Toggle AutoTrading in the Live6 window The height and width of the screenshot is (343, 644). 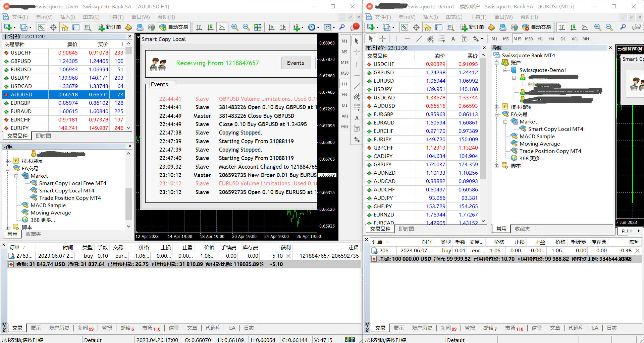pyautogui.click(x=174, y=27)
